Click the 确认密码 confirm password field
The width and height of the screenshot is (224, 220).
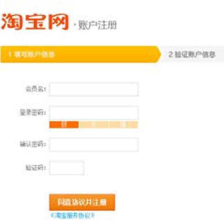94,145
